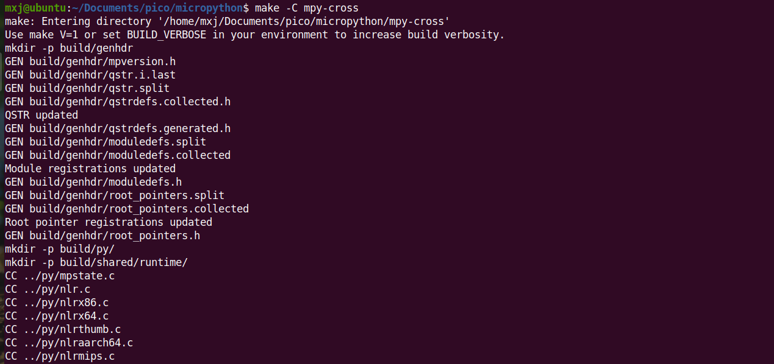Screen dimensions: 774x364
Task: Click the 'GEN build/genhdr/qstr.i.last' line
Action: (x=90, y=75)
